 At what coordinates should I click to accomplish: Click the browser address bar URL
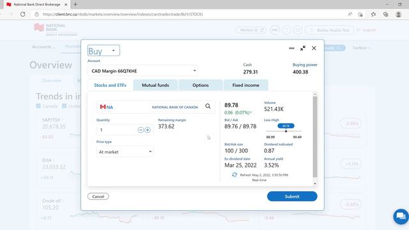click(x=123, y=14)
